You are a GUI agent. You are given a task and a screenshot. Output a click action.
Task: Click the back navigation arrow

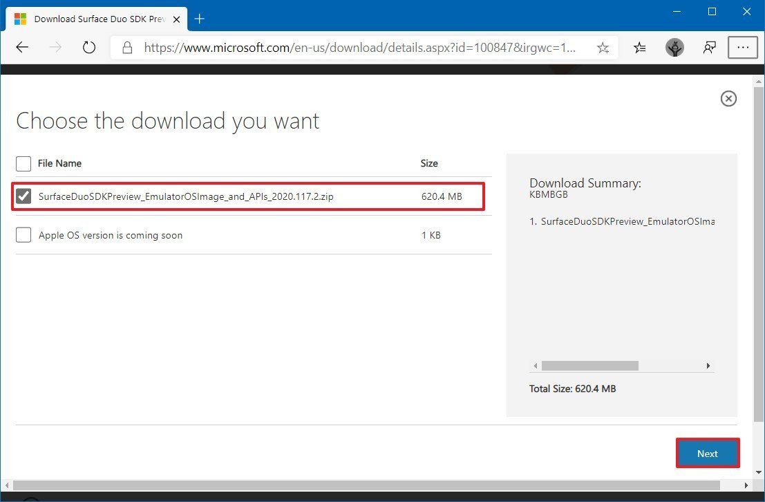point(22,47)
